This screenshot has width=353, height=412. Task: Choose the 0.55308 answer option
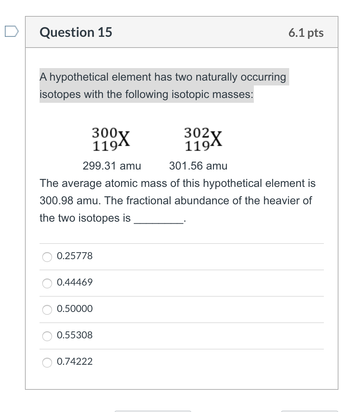[47, 336]
